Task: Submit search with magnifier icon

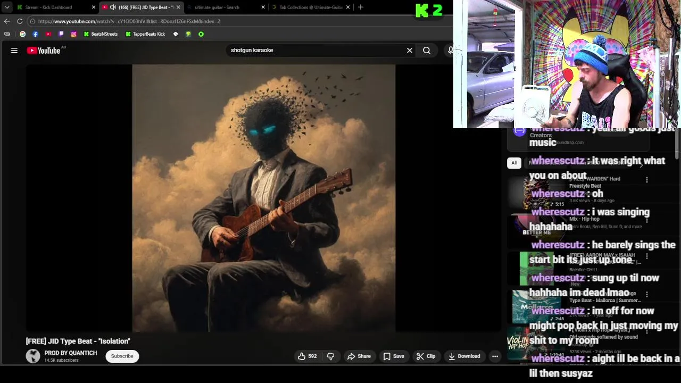Action: (427, 51)
